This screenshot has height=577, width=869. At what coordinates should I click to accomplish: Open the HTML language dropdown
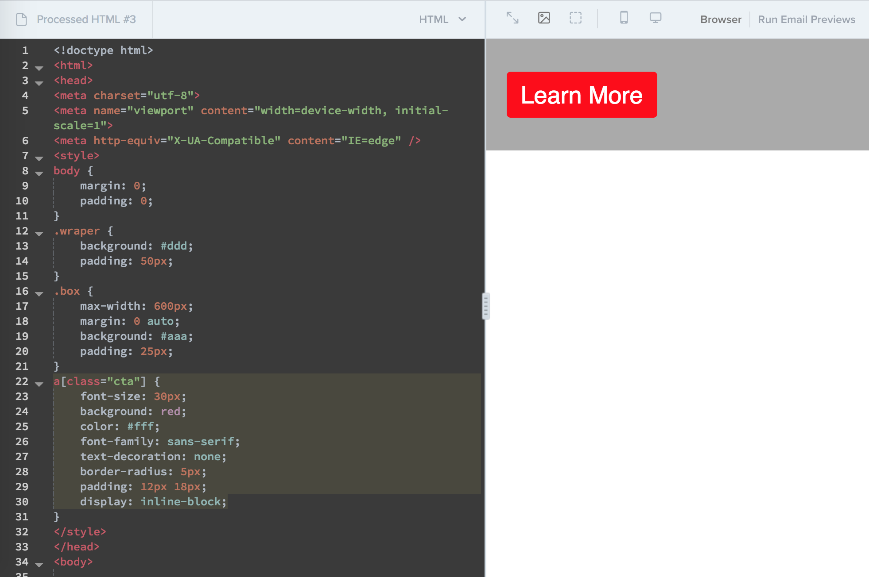[442, 19]
